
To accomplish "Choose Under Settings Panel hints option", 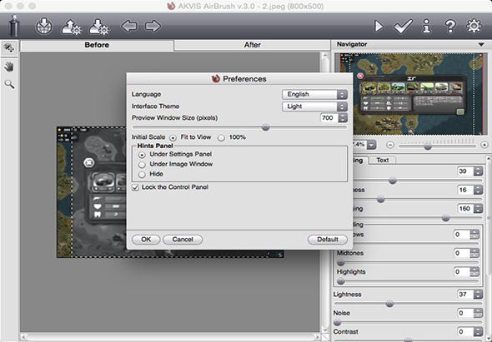I will tap(142, 155).
